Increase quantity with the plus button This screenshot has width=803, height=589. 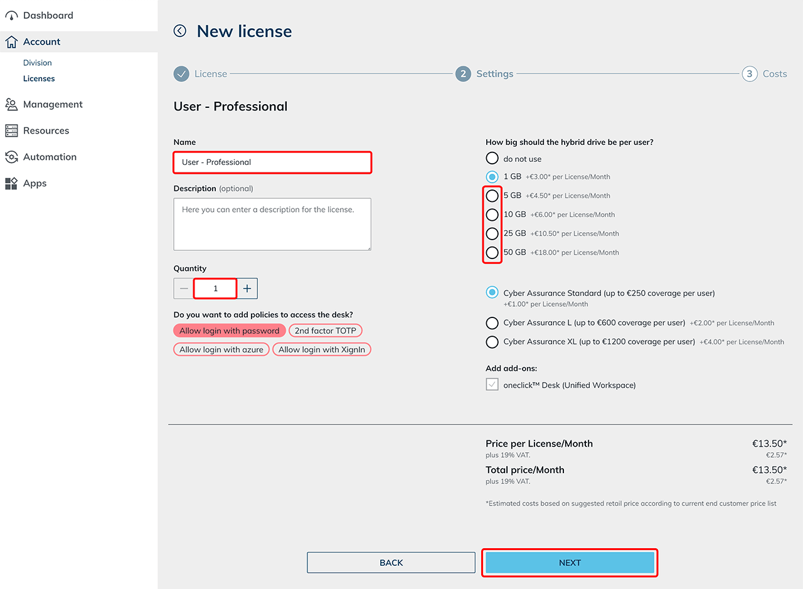coord(247,289)
